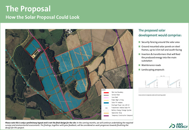Click the preliminary layout note below the map
The image size is (189, 130).
[69, 125]
